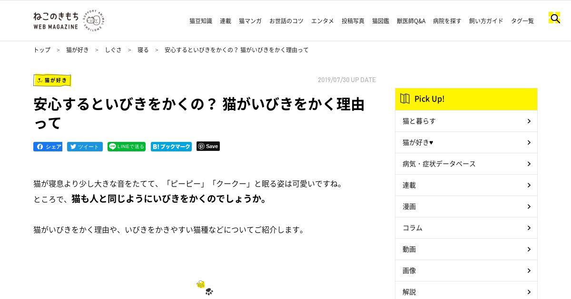Screen dimensions: 571x299
Task: Open 漫画 in the Pick Up sidebar
Action: tap(466, 206)
